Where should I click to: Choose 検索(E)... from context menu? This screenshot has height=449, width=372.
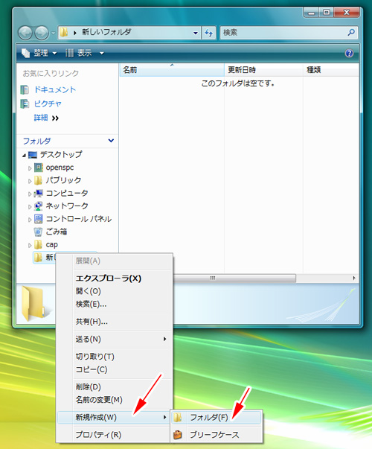[114, 304]
